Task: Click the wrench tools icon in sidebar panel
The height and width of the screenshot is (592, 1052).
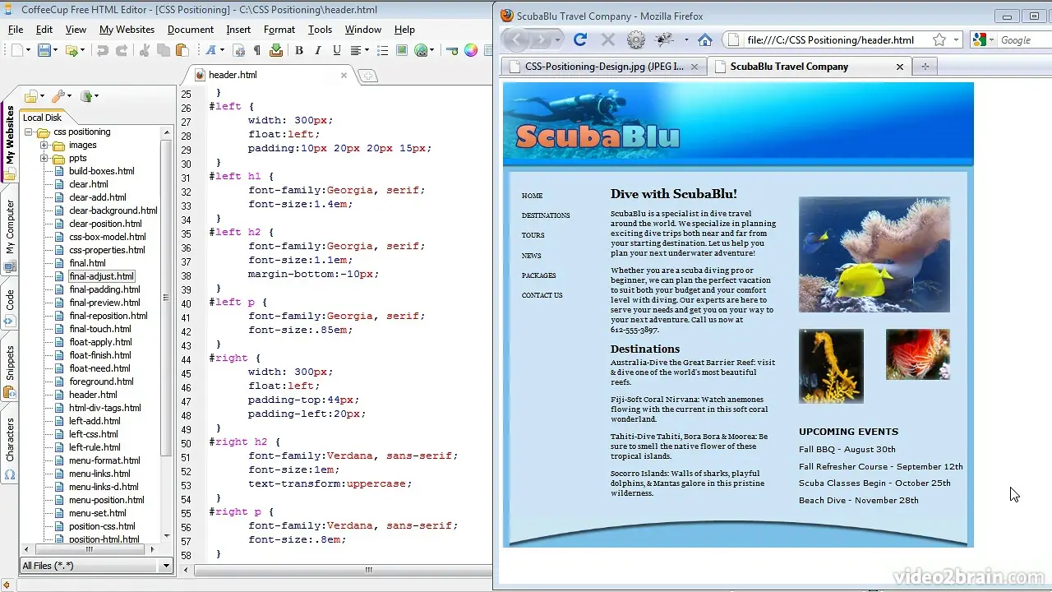Action: pyautogui.click(x=58, y=96)
